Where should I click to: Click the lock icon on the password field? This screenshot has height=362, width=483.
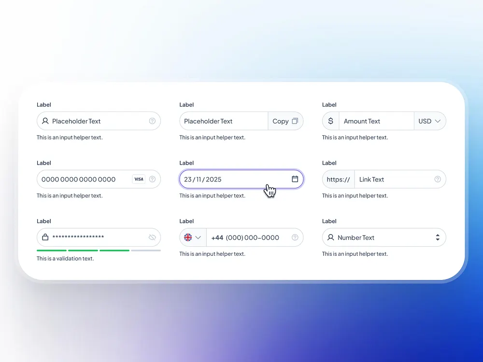[x=44, y=237]
